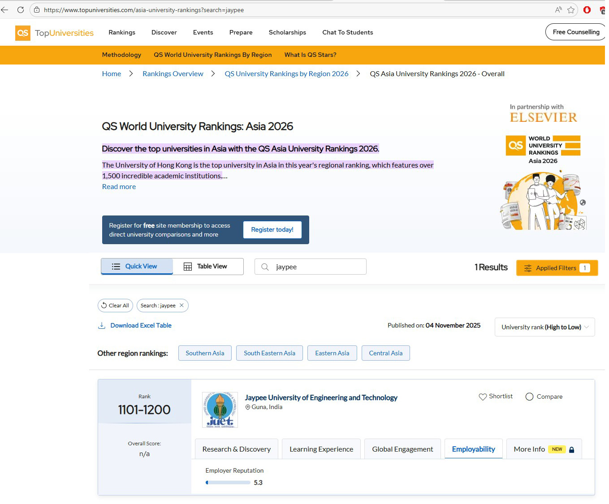Click the heart Shortlist icon

(x=483, y=397)
